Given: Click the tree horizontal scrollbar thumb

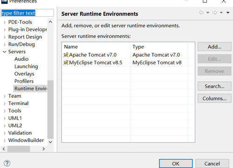Looking at the screenshot, I should pyautogui.click(x=19, y=149).
